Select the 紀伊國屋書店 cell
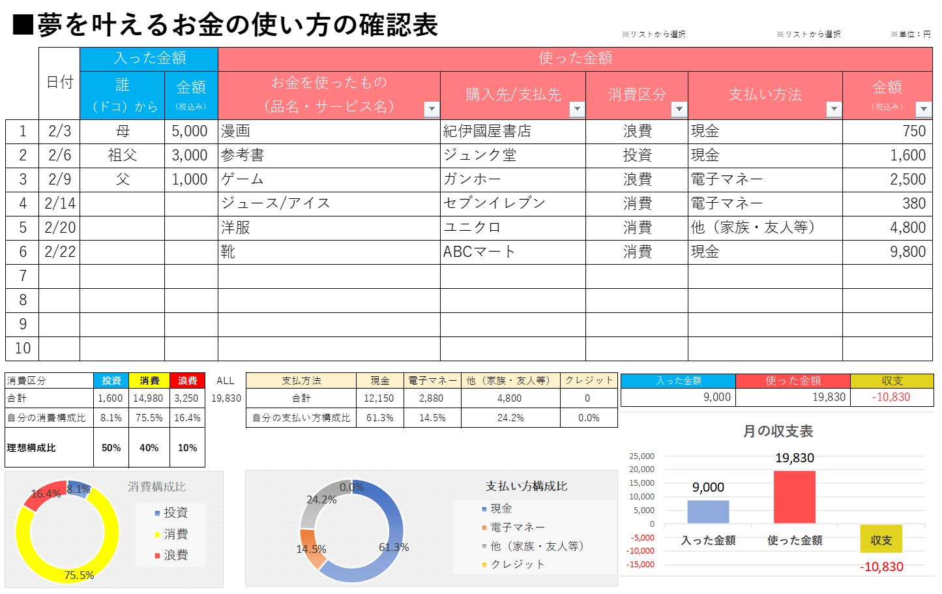Viewport: 942px width, 594px height. [512, 131]
